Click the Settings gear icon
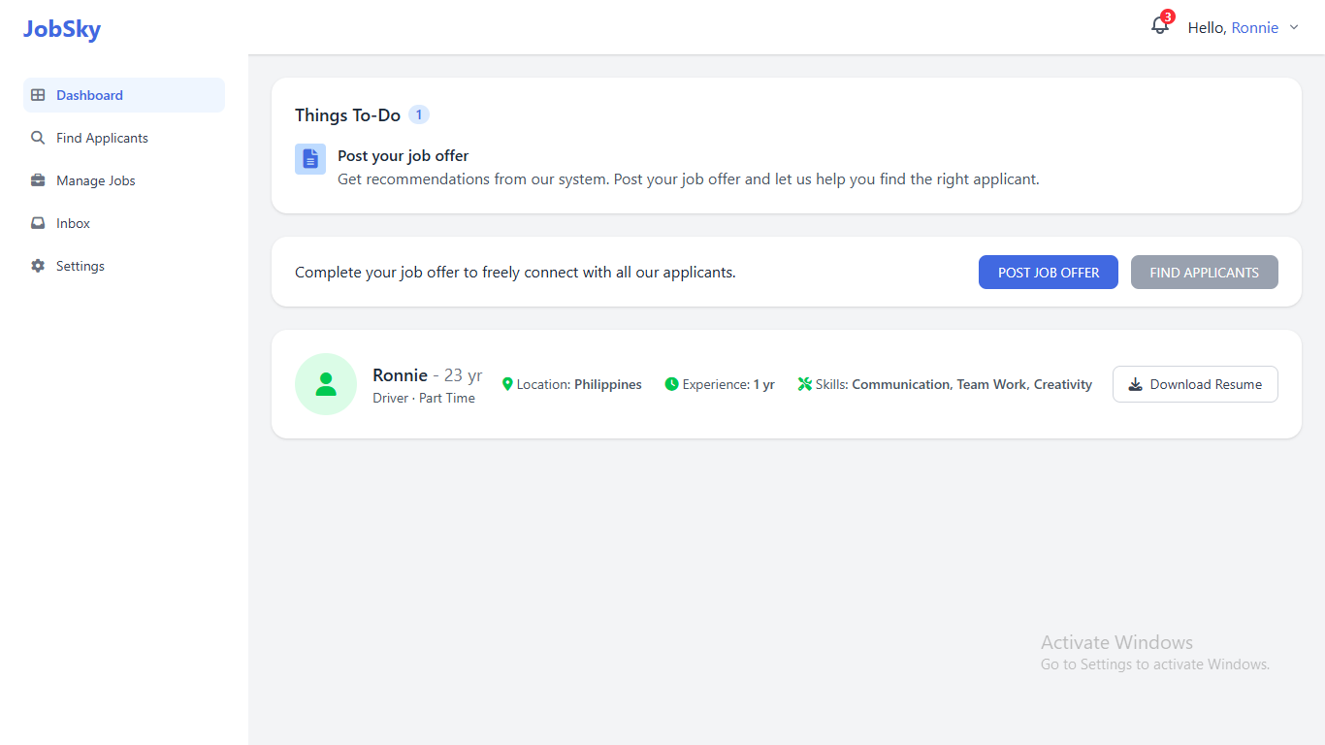Viewport: 1325px width, 745px height. [x=38, y=266]
